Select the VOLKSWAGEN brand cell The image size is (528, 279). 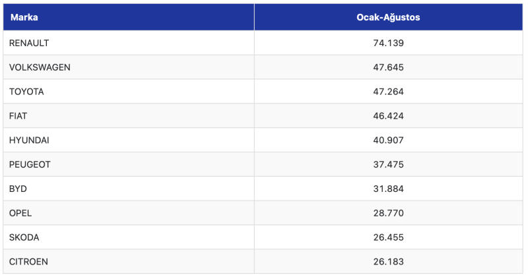click(129, 67)
